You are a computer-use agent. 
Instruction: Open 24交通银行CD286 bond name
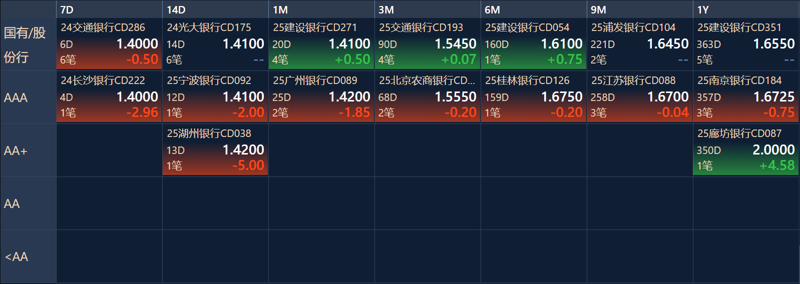103,27
